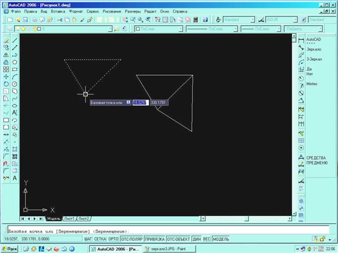Open the ПоСлою color dropdown
The width and height of the screenshot is (338, 253).
point(157,29)
